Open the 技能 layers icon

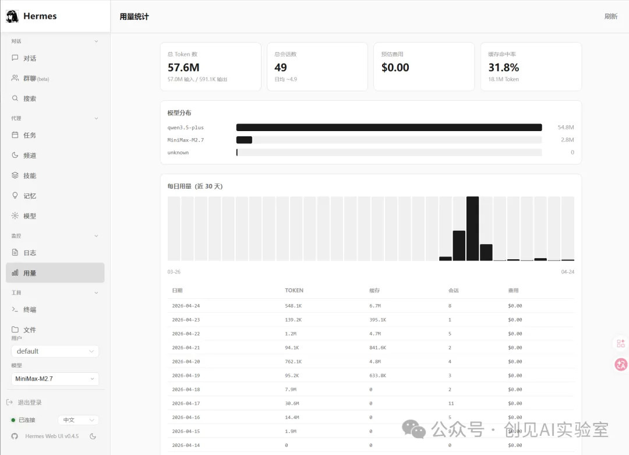[15, 175]
